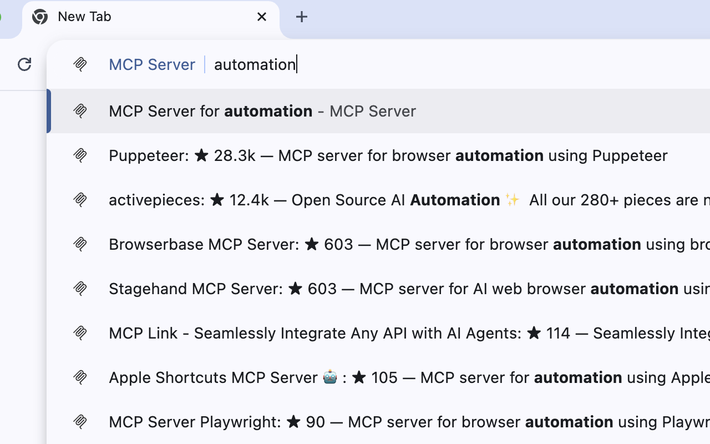Click the paperclip icon beside the Puppeteer suggestion
Viewport: 710px width, 444px height.
click(x=80, y=155)
